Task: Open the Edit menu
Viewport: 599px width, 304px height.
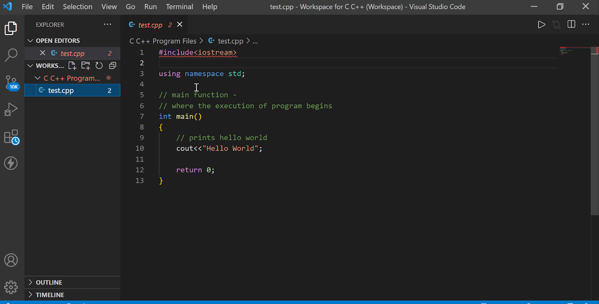Action: point(48,7)
